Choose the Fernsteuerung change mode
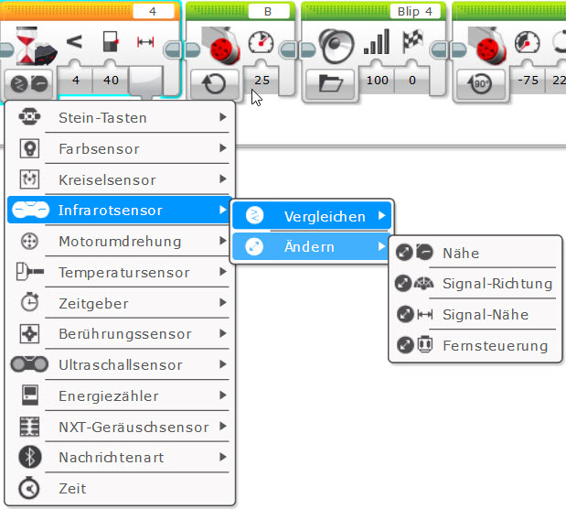The image size is (566, 509). pos(475,345)
